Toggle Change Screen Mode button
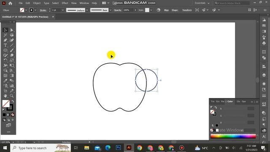Screen dimensions: 270x152 tap(8, 125)
